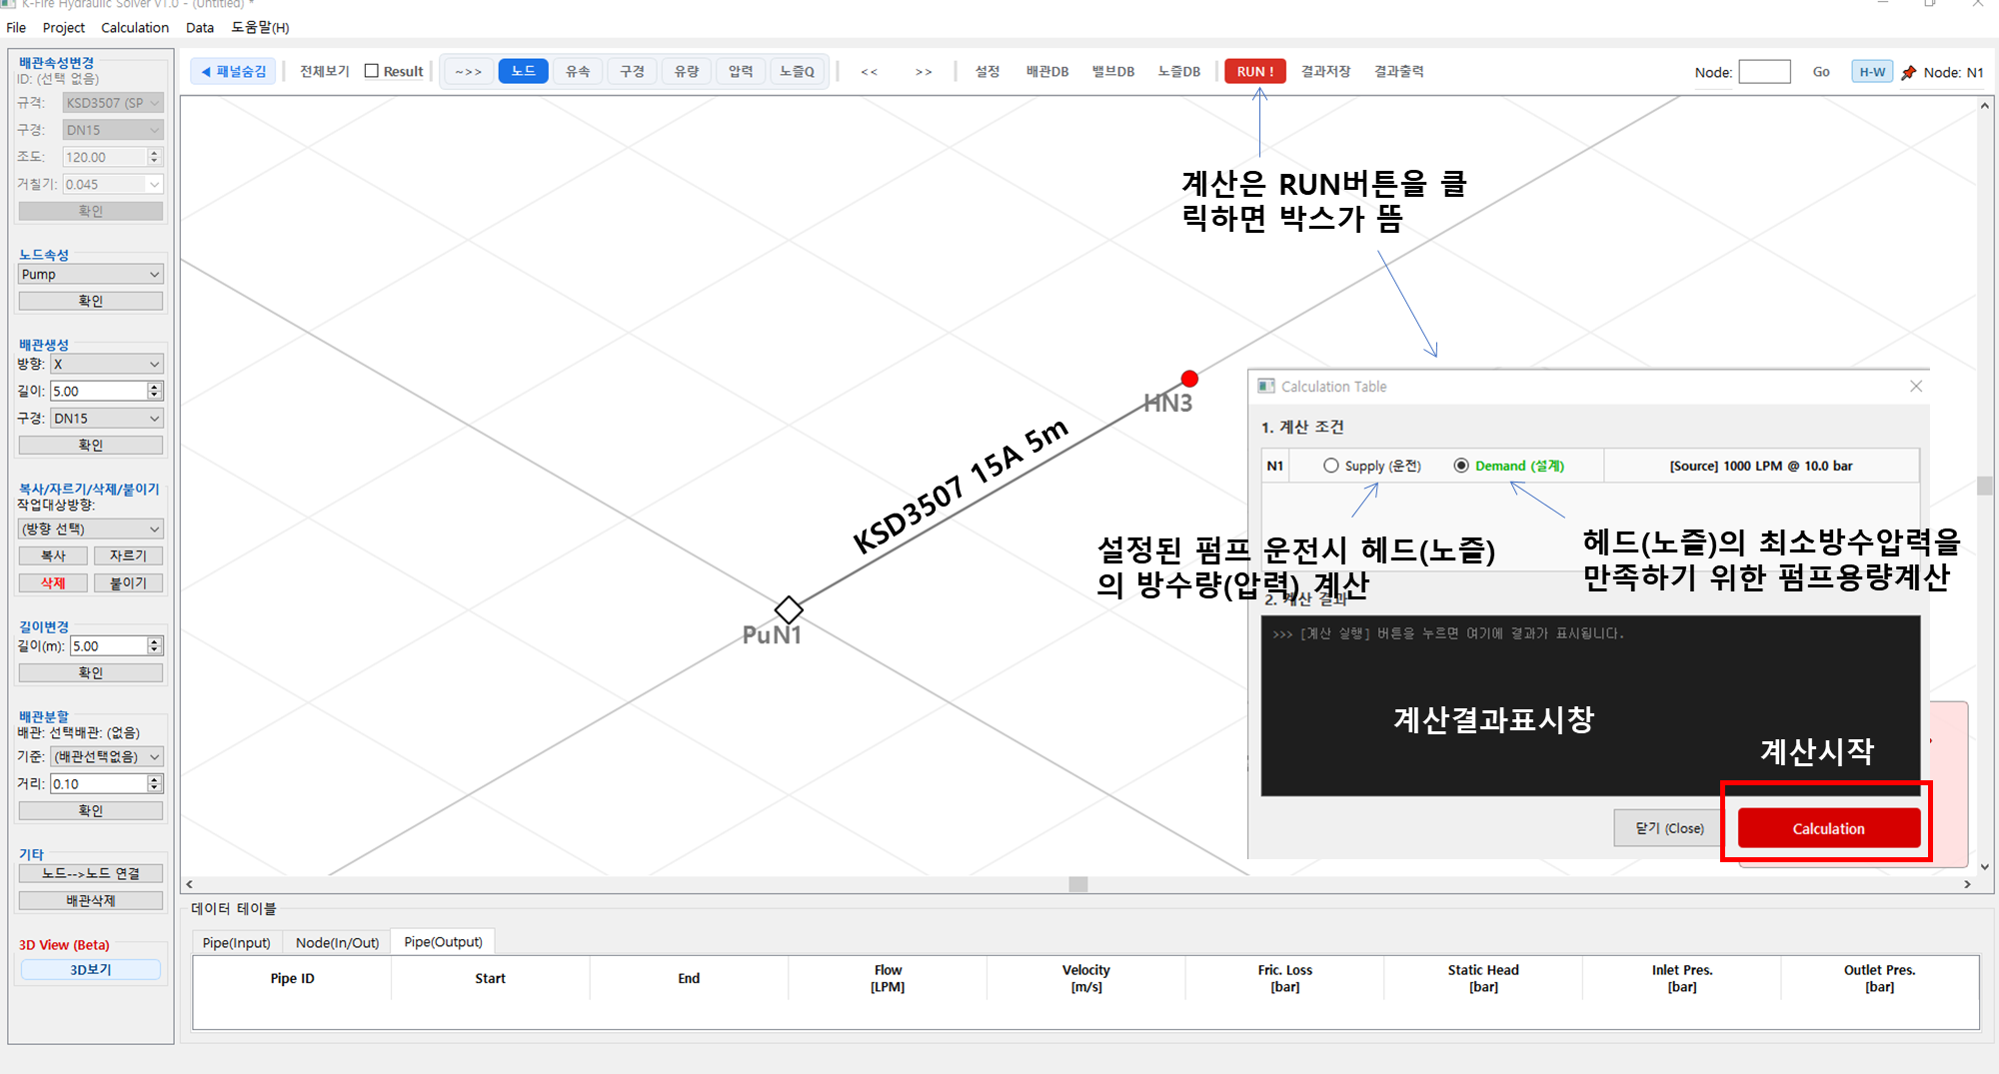This screenshot has height=1074, width=1999.
Task: Click the pin icon beside Node: N1
Action: (x=1908, y=72)
